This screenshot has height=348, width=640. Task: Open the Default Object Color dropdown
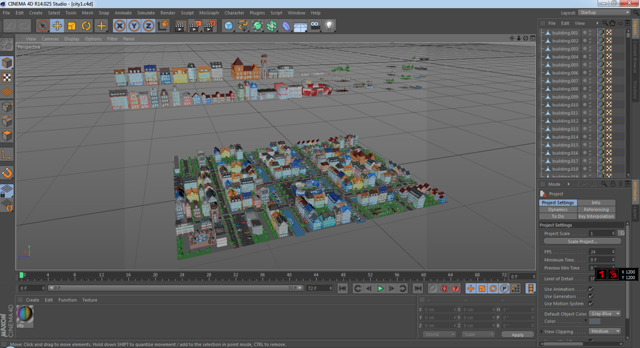pos(605,314)
